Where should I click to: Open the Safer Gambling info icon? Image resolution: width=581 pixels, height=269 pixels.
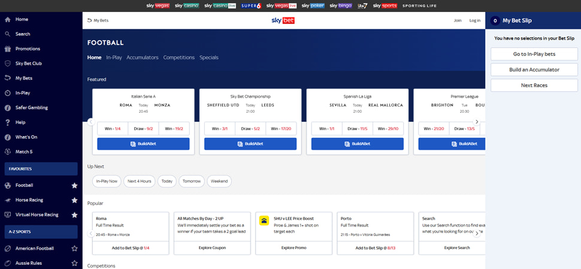pos(7,108)
